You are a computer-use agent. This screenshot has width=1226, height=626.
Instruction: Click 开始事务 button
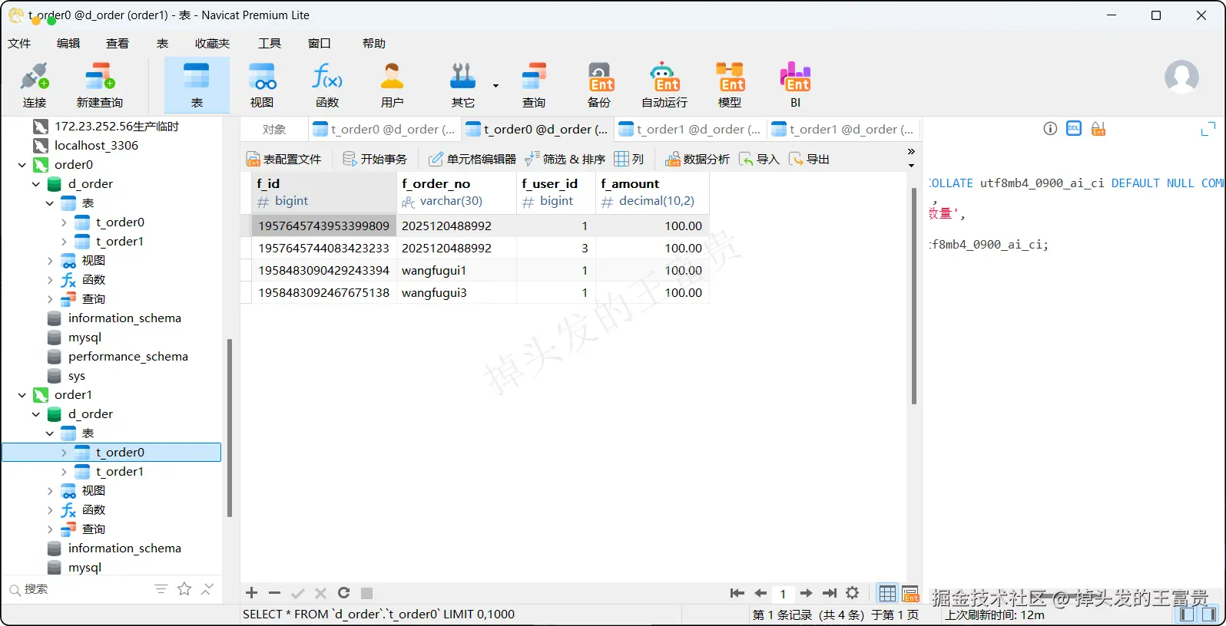(375, 160)
